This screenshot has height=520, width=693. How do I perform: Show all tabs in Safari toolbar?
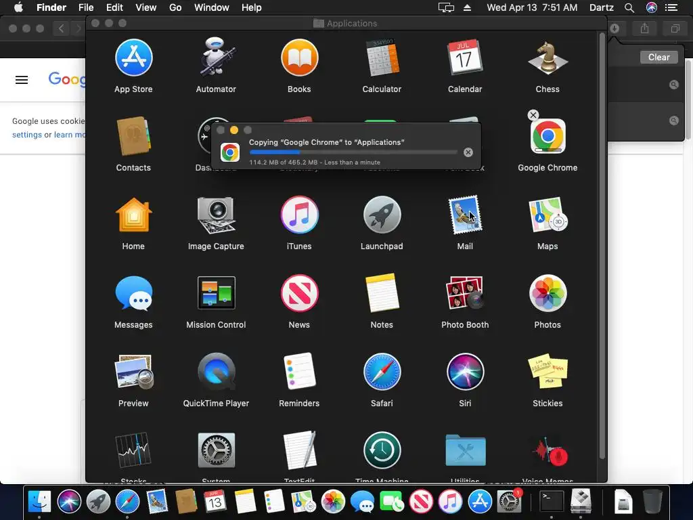pos(675,28)
